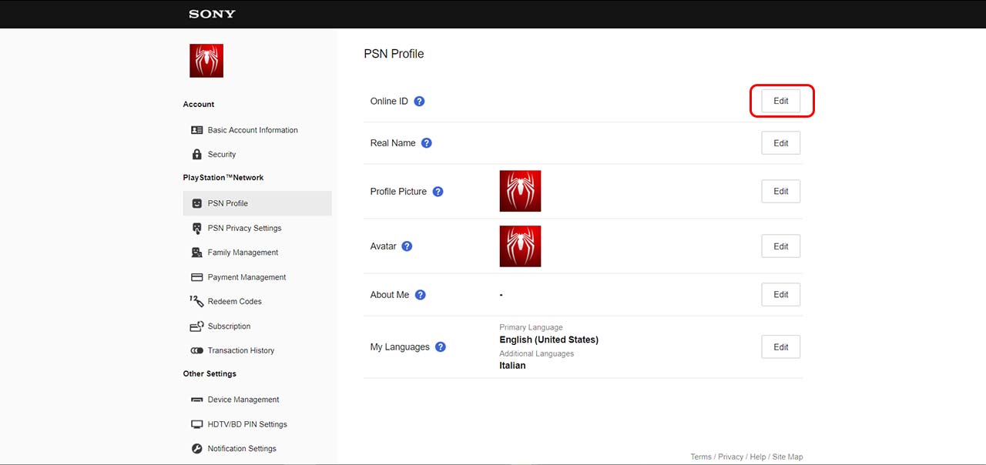Click the Basic Account Information card icon
The image size is (986, 465).
coord(196,130)
